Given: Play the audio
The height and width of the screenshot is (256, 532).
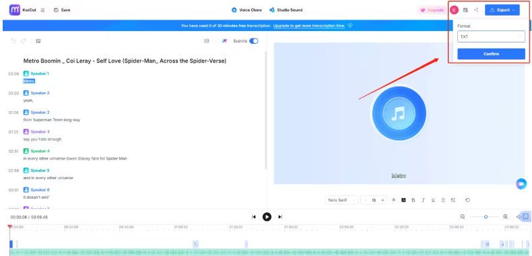Looking at the screenshot, I should coord(267,217).
